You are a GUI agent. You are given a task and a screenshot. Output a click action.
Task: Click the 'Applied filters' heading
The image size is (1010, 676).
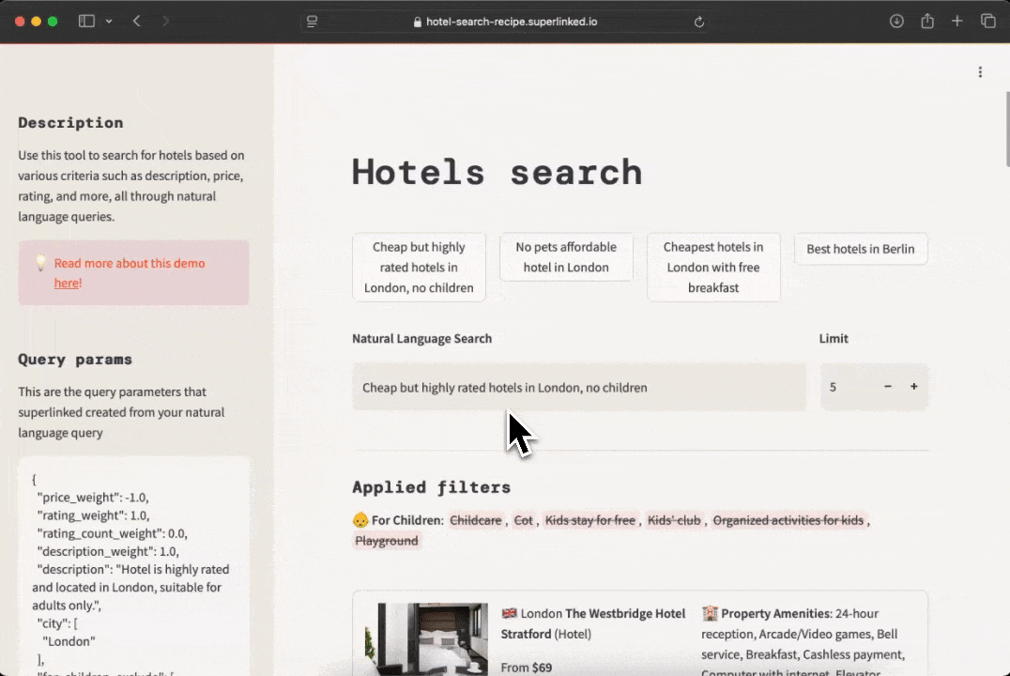[x=432, y=487]
